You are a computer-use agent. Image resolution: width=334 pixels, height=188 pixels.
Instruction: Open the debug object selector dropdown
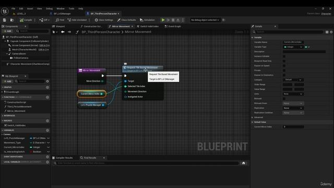(205, 20)
